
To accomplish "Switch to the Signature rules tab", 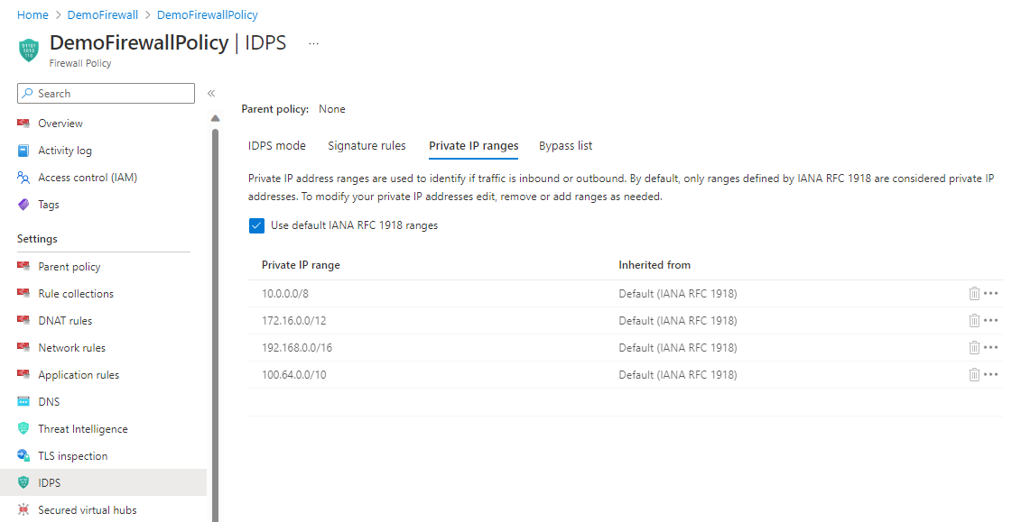I will pyautogui.click(x=367, y=146).
